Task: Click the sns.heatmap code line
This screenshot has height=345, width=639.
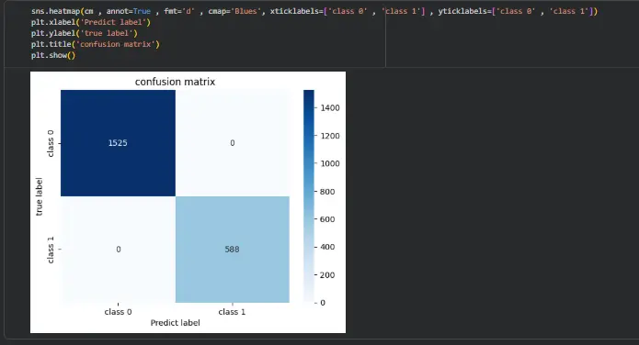Action: [314, 11]
